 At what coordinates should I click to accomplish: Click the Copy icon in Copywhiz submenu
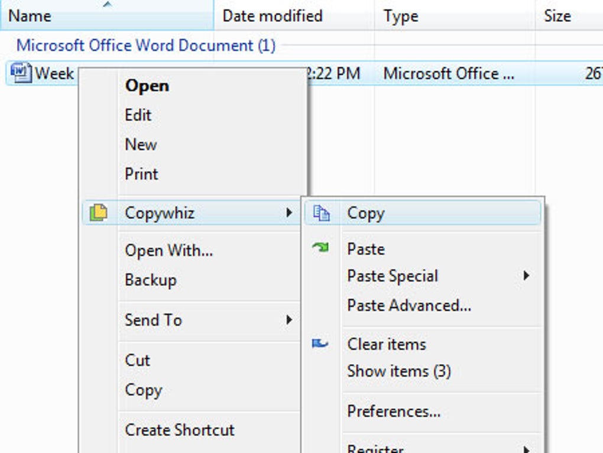click(x=321, y=213)
